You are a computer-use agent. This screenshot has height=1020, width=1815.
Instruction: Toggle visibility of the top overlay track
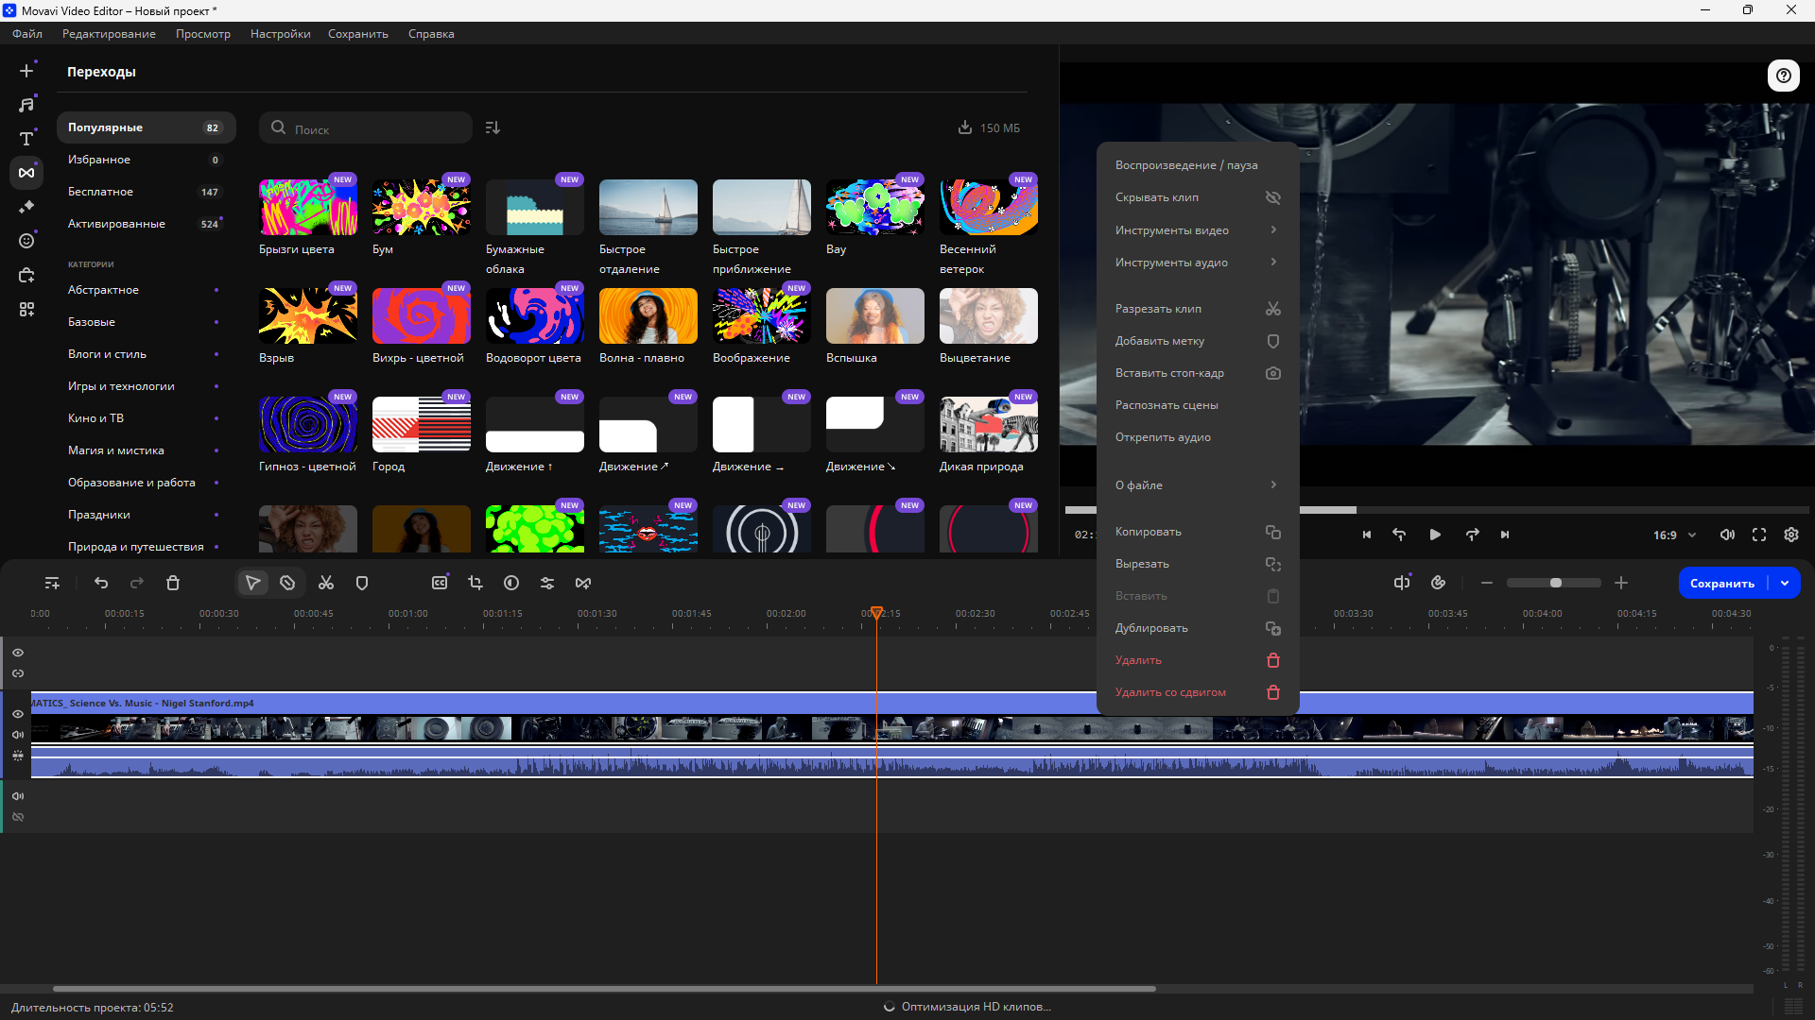(18, 653)
